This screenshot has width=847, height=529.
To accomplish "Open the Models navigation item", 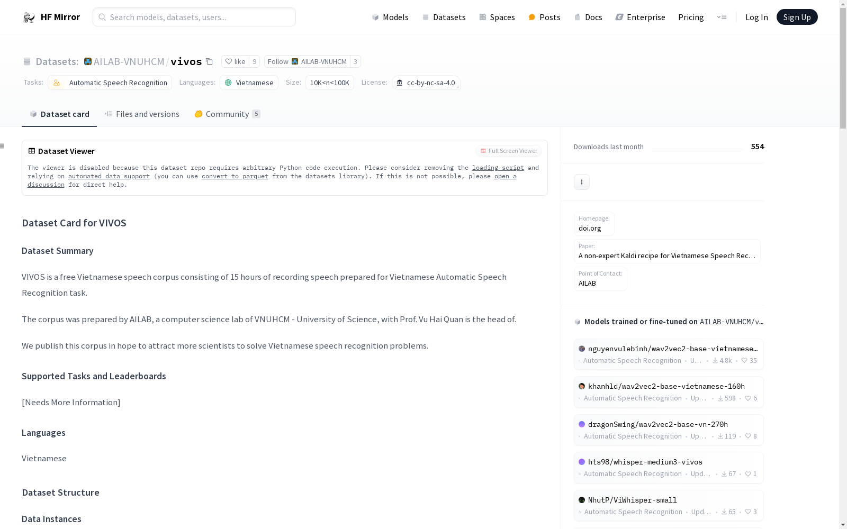I will 390,17.
